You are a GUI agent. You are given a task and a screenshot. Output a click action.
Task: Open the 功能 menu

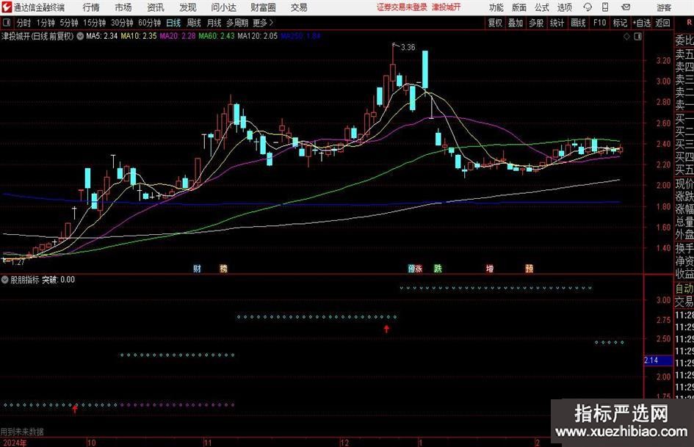(x=496, y=7)
